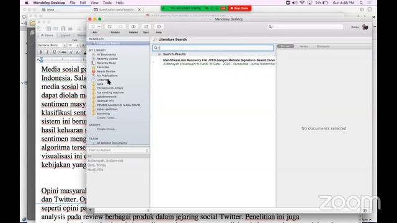Toggle Underline in Word window
Viewport: 397px width, 223px height.
(x=54, y=52)
